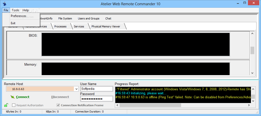Image resolution: width=261 pixels, height=116 pixels.
Task: Click the app icon in title bar
Action: (5, 4)
